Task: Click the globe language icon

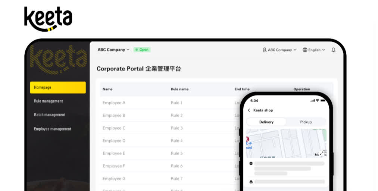Action: (305, 50)
